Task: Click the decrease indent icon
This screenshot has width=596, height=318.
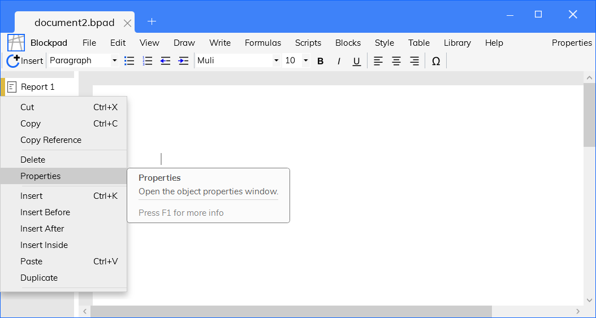Action: click(165, 60)
